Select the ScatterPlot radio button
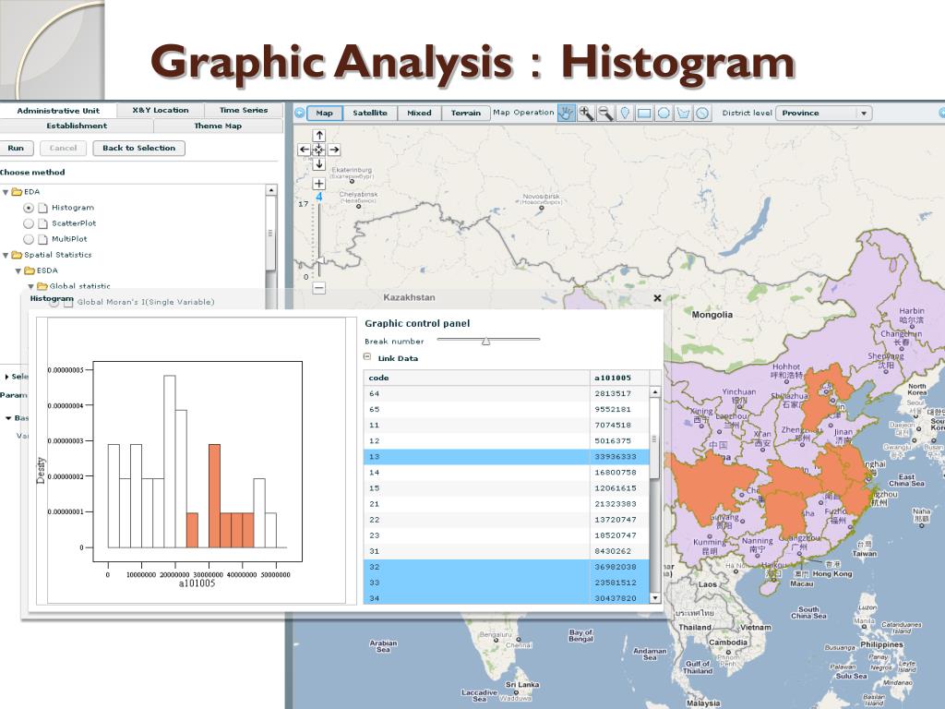This screenshot has height=709, width=945. coord(29,223)
